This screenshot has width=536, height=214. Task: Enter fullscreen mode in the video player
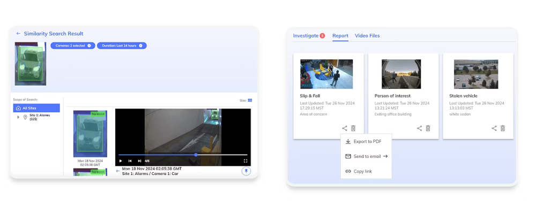click(x=245, y=160)
